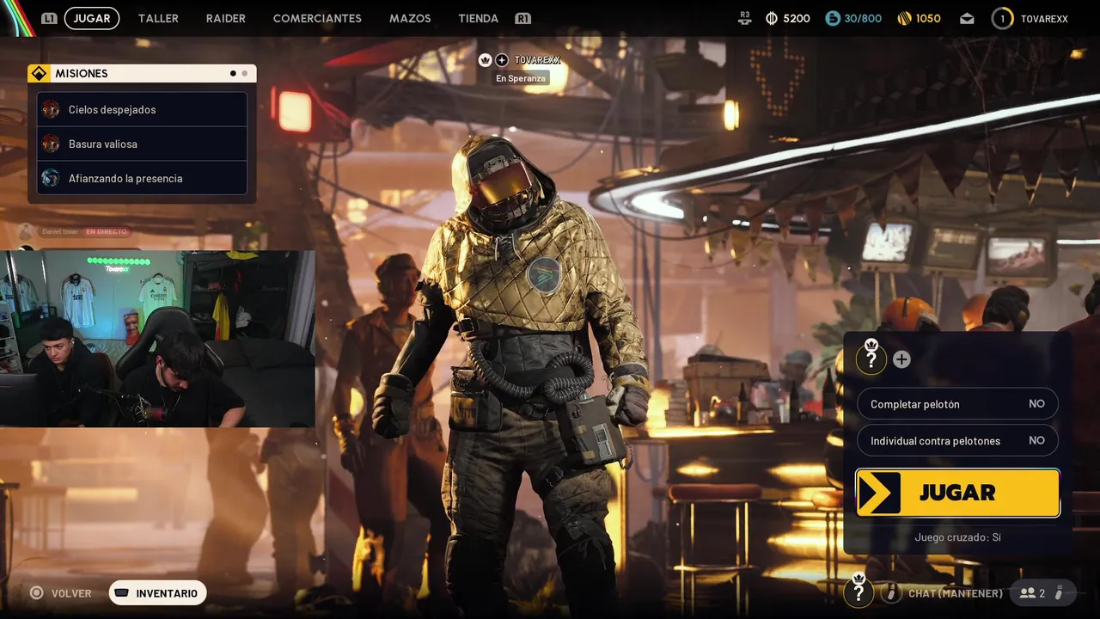Open the Basura valiosa mission
Viewport: 1100px width, 619px height.
pyautogui.click(x=142, y=144)
